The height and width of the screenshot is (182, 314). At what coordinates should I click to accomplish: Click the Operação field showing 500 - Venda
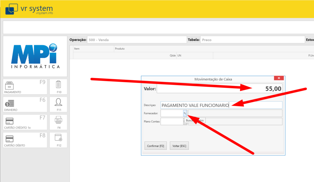tap(136, 40)
